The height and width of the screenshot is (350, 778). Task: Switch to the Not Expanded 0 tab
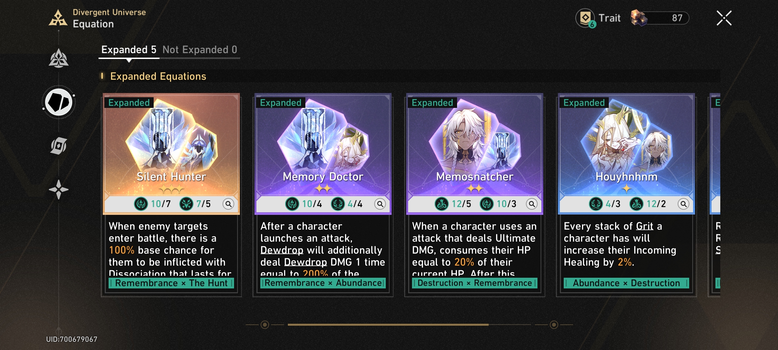200,50
